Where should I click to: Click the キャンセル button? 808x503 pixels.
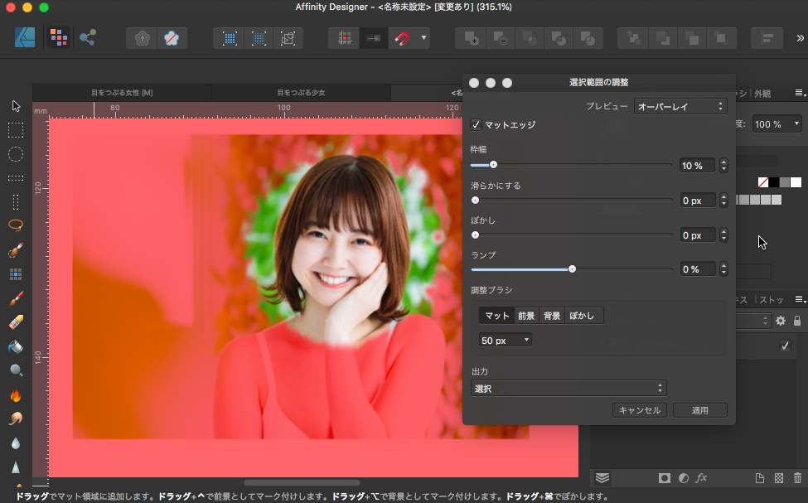pos(639,410)
